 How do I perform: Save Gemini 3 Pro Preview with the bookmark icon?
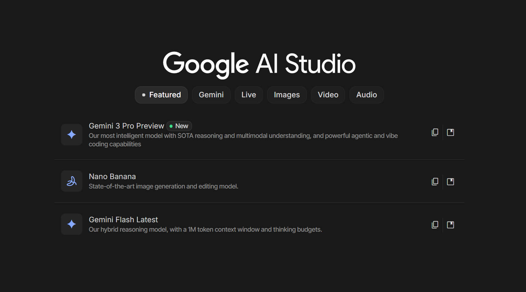pyautogui.click(x=450, y=132)
